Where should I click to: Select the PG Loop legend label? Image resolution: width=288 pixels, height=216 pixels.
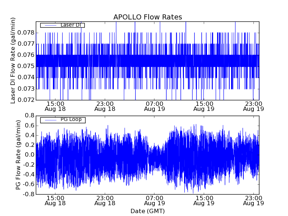pos(71,120)
